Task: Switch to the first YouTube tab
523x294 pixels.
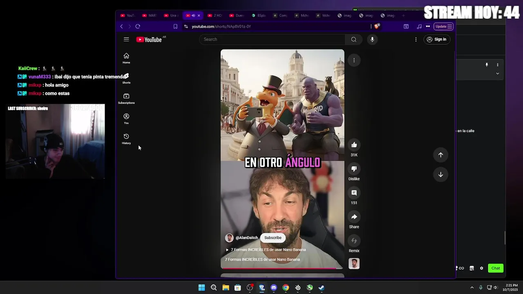Action: click(x=127, y=16)
